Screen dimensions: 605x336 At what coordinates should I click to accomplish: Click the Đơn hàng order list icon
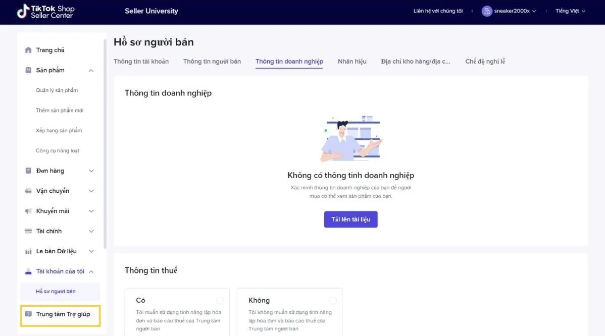tap(28, 171)
